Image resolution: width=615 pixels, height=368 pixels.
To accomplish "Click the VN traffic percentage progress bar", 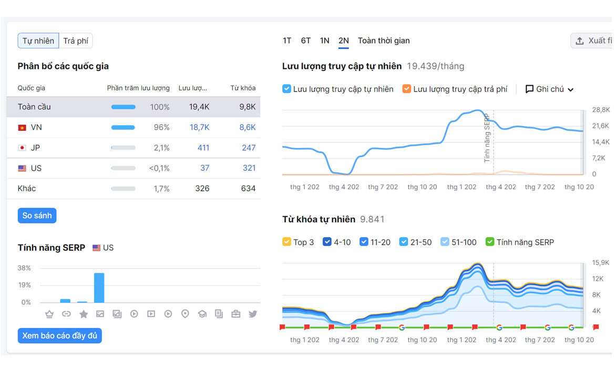I will click(123, 128).
